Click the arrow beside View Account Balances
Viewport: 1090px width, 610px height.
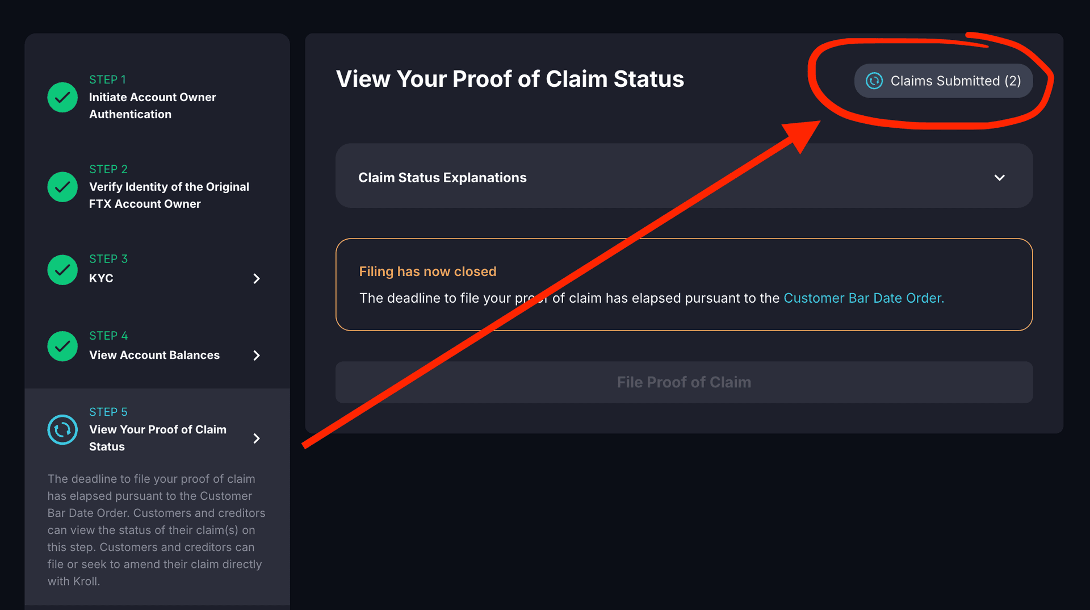point(256,355)
